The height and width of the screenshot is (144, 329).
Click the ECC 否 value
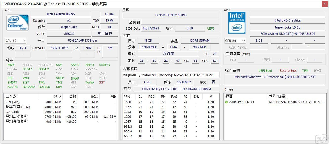click(213, 82)
